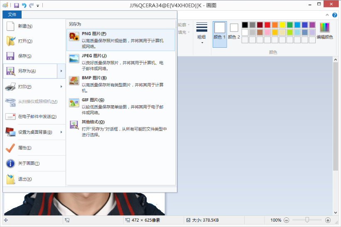
Task: Open 关于画图(T) info icon
Action: 10,164
